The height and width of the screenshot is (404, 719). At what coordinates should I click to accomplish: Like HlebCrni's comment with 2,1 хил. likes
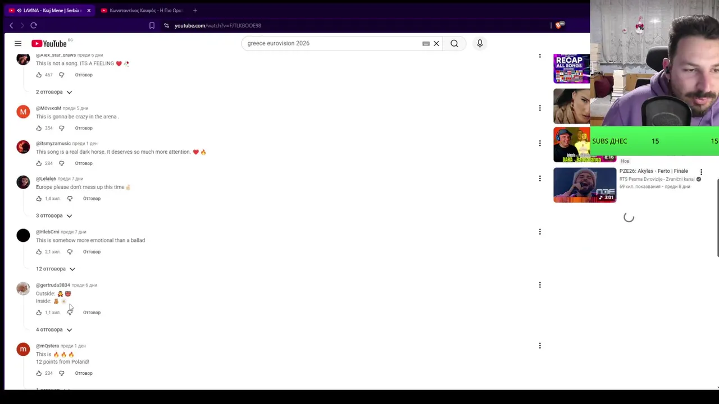39,252
